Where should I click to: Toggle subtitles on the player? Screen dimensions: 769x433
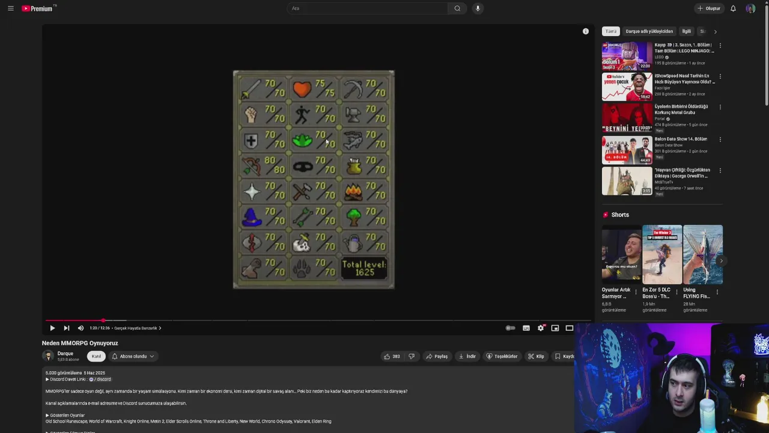526,328
